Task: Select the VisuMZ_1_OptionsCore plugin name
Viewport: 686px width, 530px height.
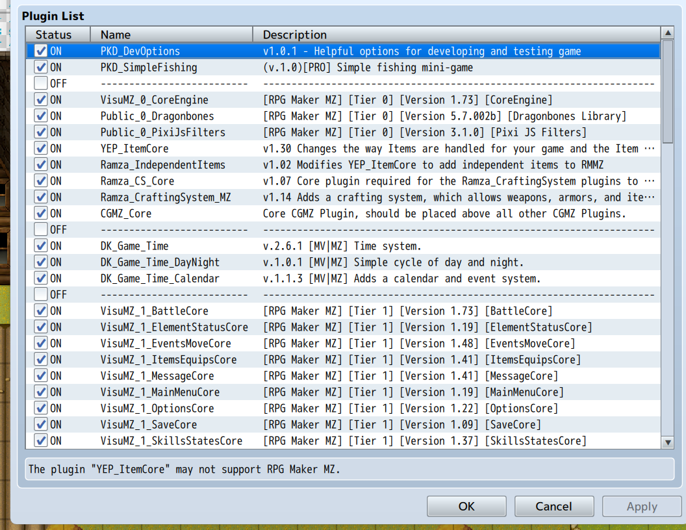Action: tap(157, 409)
